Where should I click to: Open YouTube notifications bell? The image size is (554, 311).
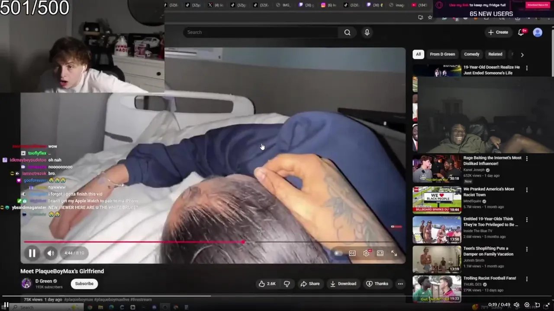coord(521,32)
